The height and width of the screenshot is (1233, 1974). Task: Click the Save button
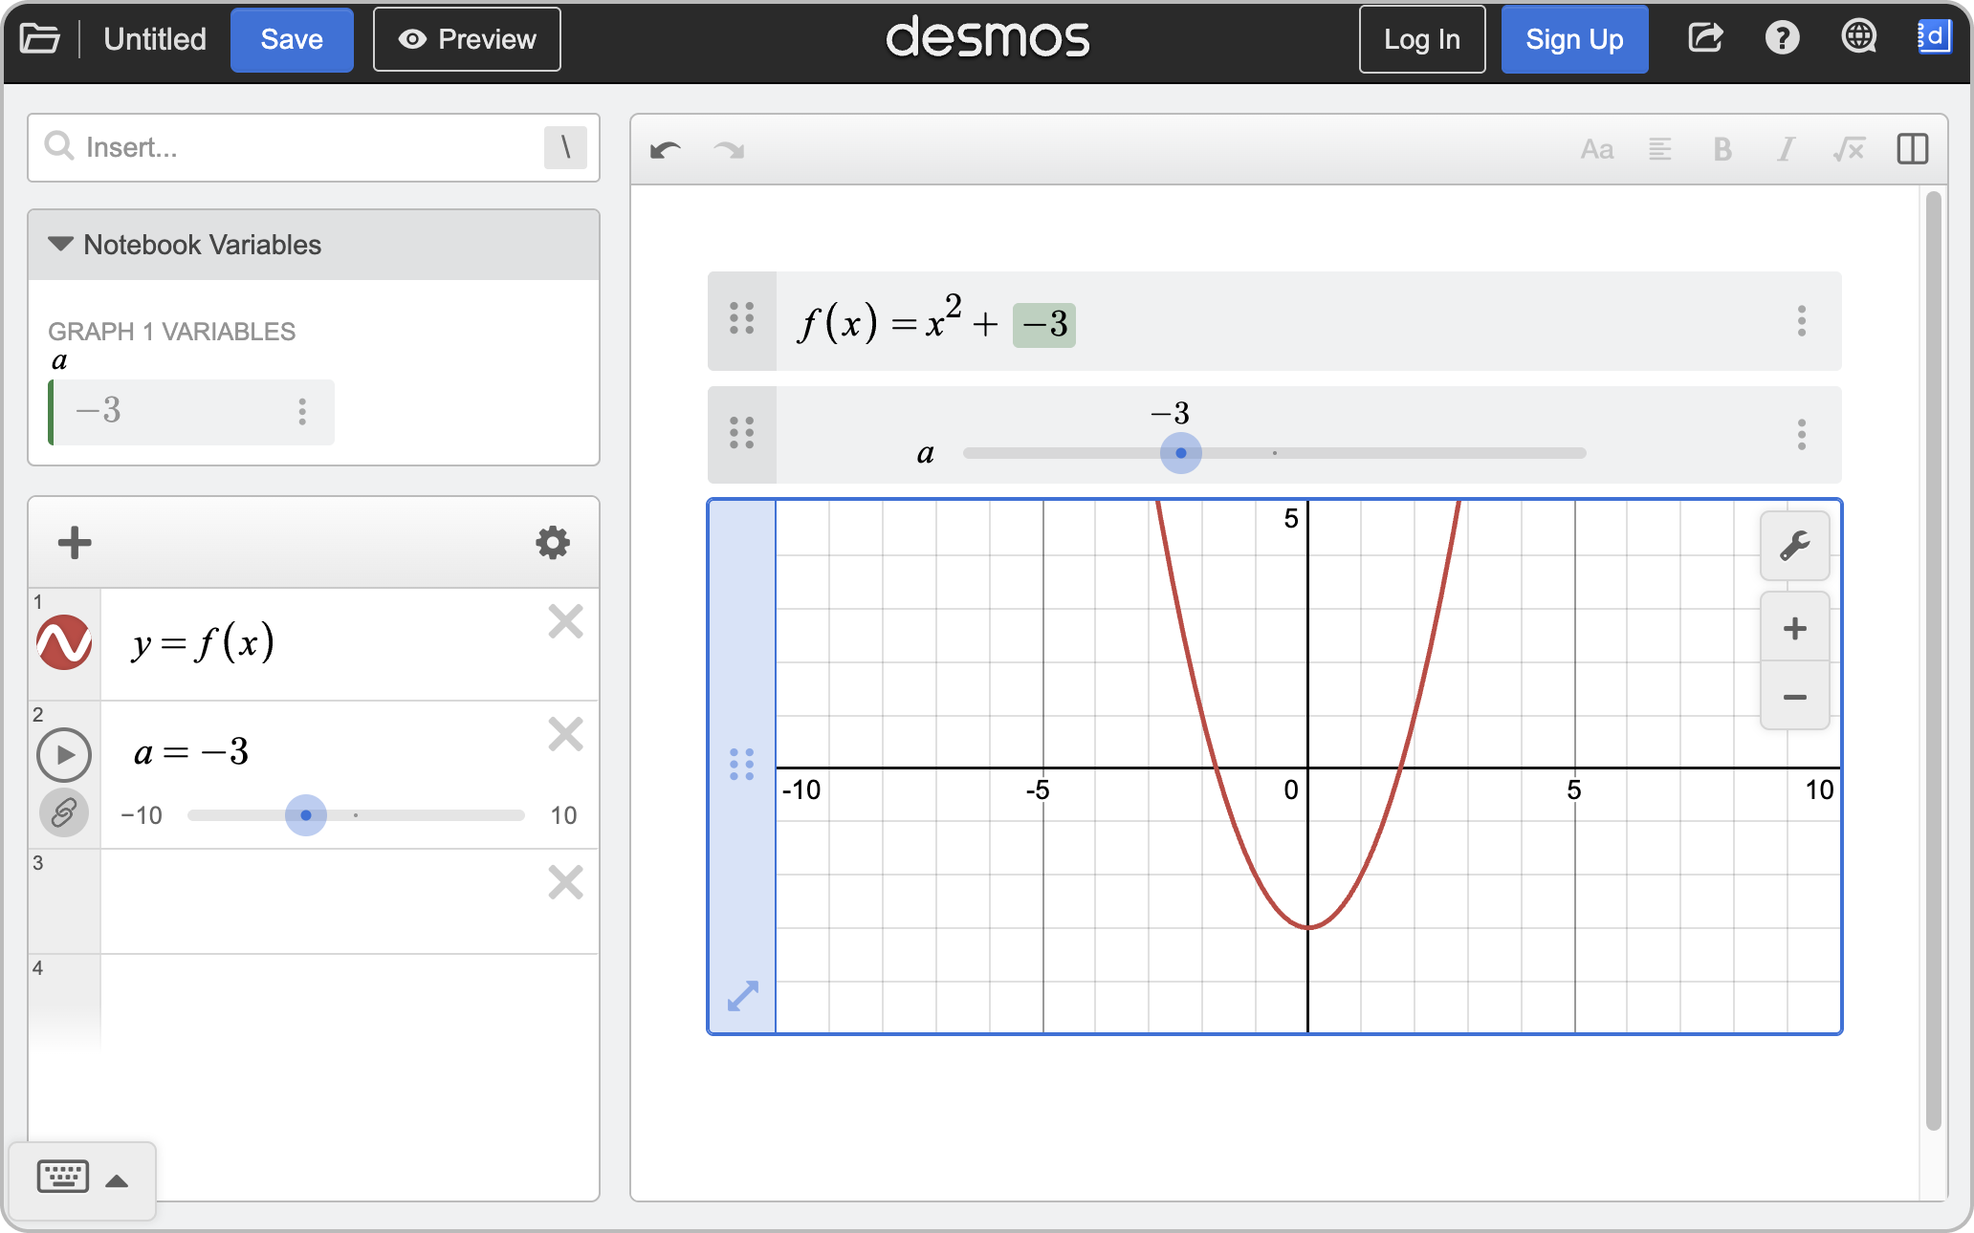point(292,39)
